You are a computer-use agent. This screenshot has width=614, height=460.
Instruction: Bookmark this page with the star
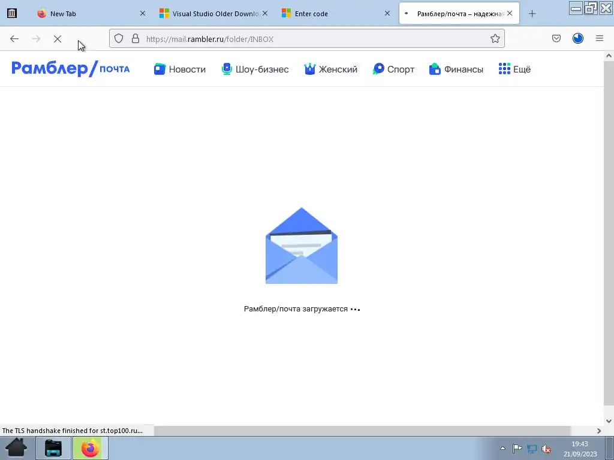click(x=495, y=38)
